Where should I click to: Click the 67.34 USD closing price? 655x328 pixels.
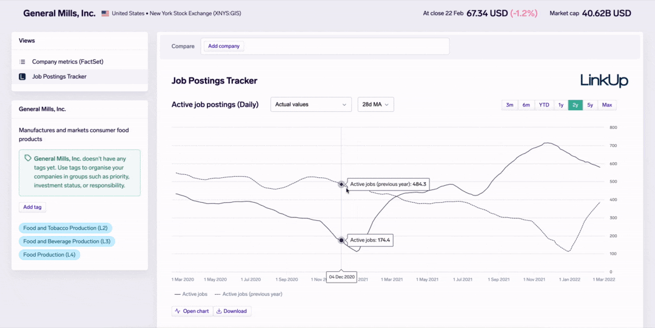point(487,13)
